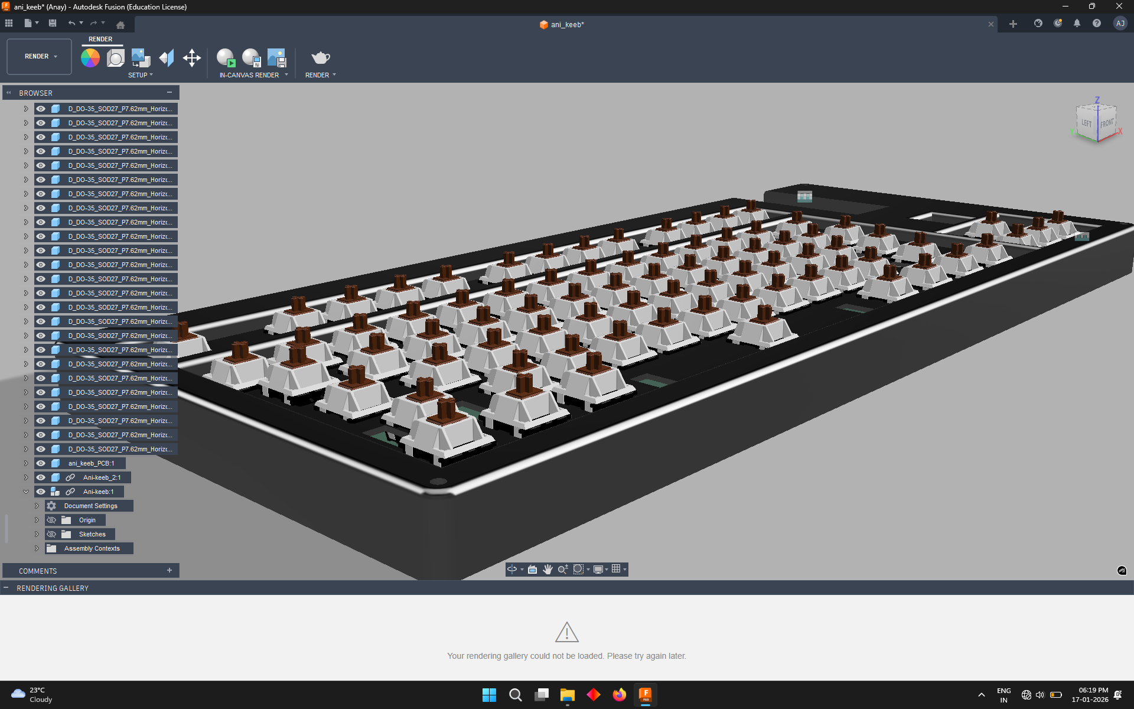This screenshot has width=1134, height=709.
Task: Hide the first D_DO-35 diode component
Action: coord(41,109)
